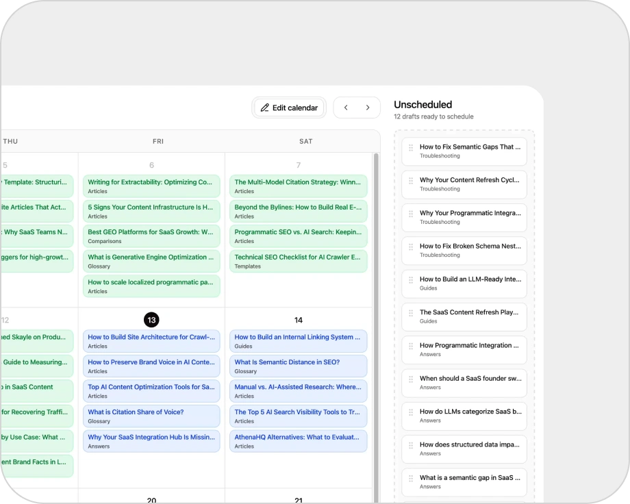Click the pencil icon on Edit calendar
Screen dimensions: 630x504
tap(266, 108)
